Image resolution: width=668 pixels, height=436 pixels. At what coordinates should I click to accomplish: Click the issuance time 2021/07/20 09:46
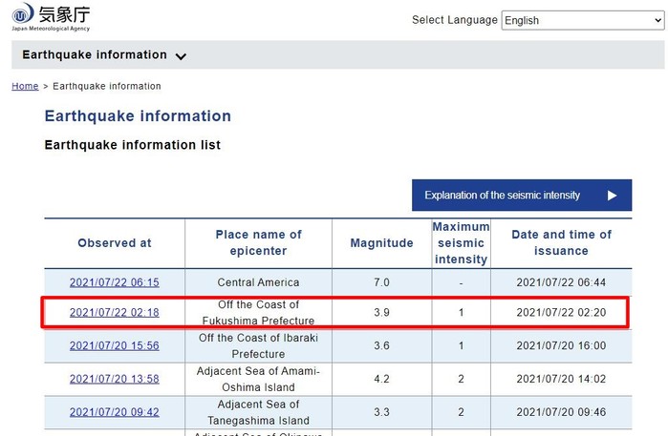[561, 412]
